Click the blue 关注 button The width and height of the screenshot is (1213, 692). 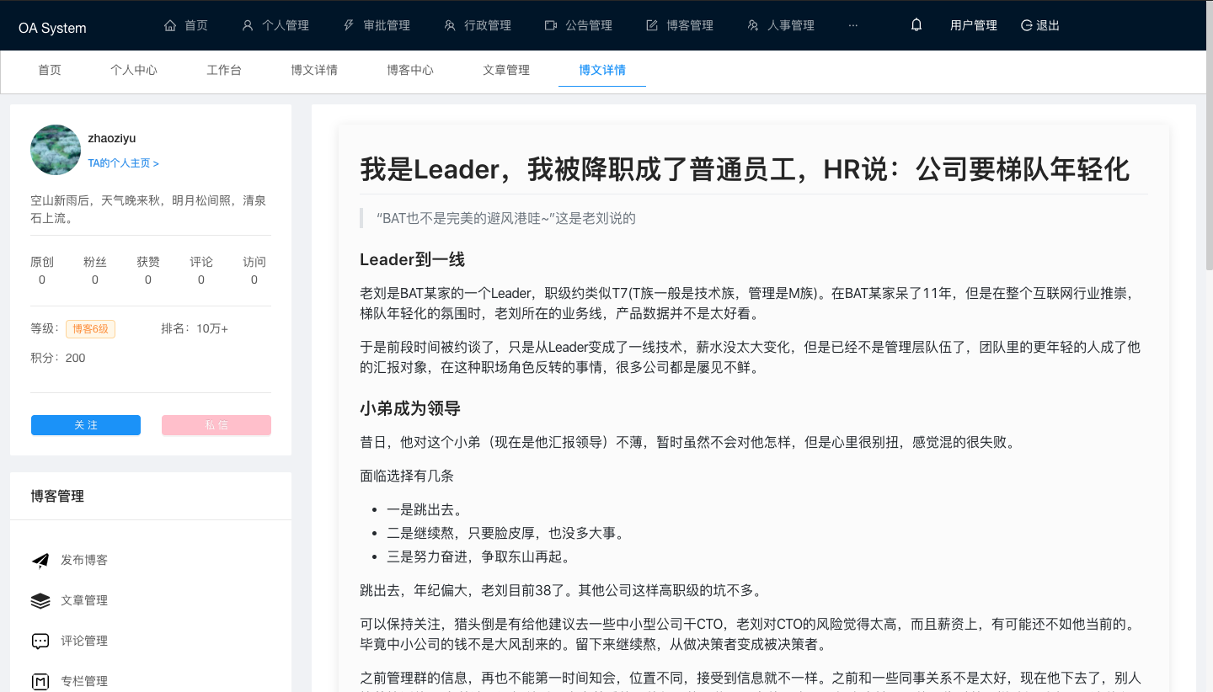(86, 425)
